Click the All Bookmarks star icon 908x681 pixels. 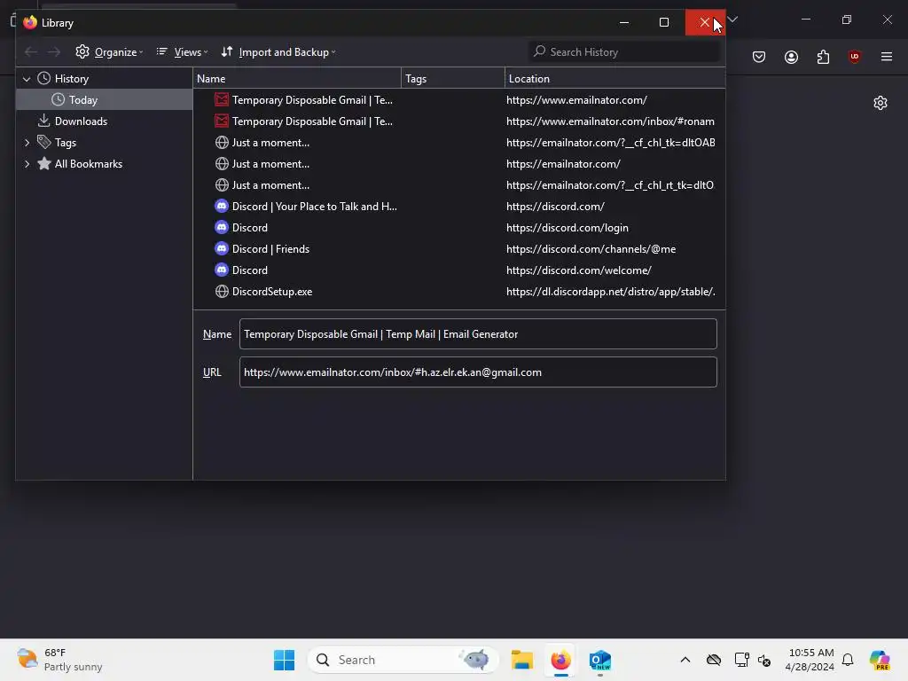44,164
